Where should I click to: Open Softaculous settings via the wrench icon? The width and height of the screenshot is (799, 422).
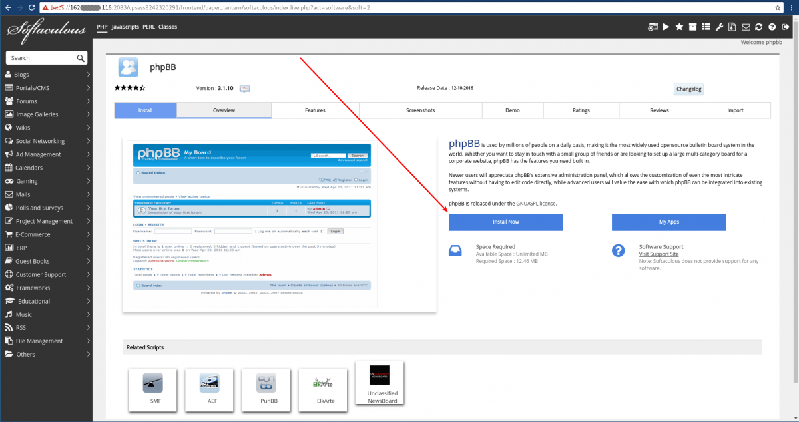tap(720, 27)
